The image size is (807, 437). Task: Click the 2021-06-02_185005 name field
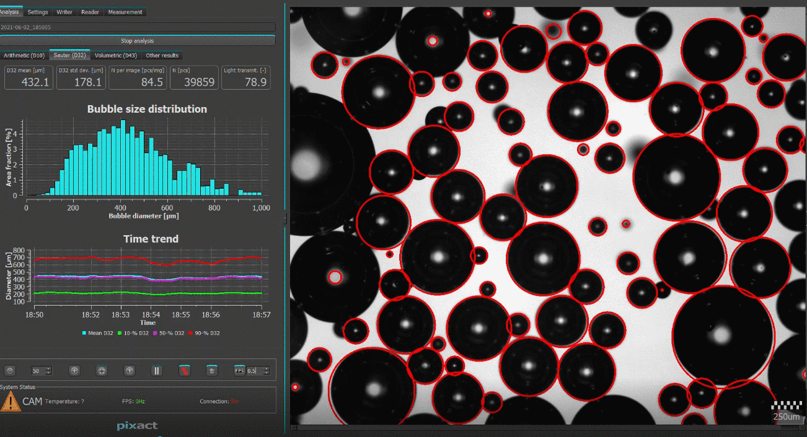coord(138,27)
